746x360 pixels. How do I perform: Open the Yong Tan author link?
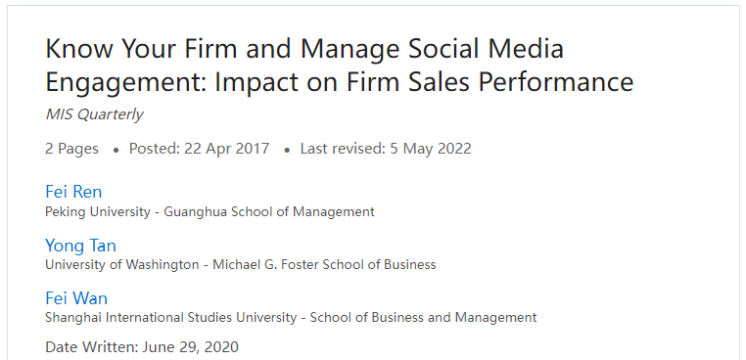point(80,246)
